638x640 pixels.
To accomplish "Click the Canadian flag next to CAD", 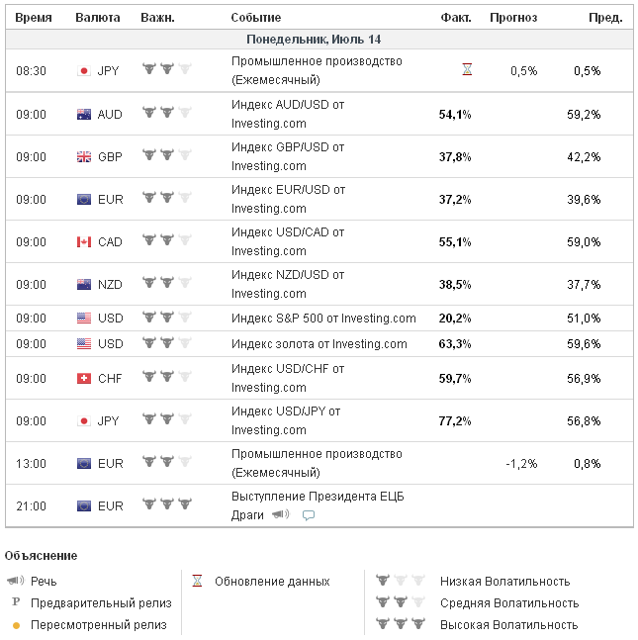I will pos(84,241).
